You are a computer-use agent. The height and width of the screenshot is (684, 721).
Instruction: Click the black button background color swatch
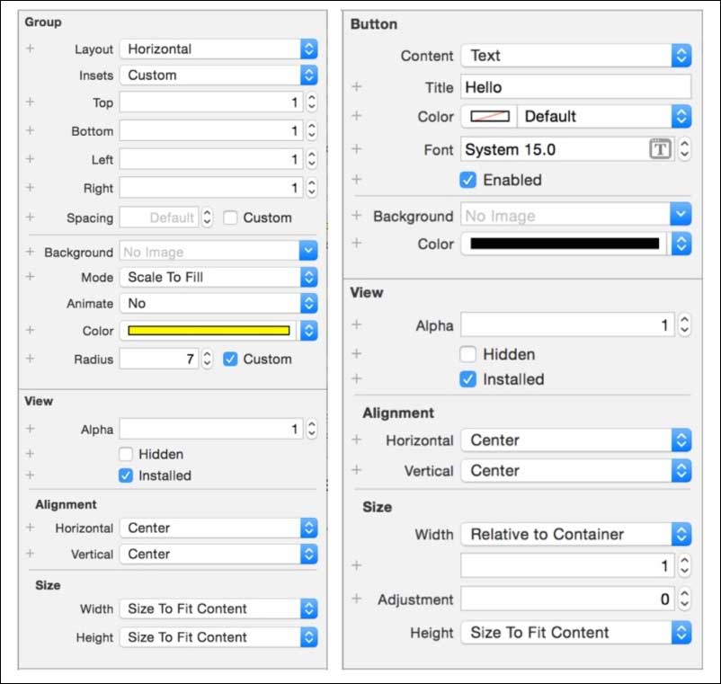click(564, 244)
